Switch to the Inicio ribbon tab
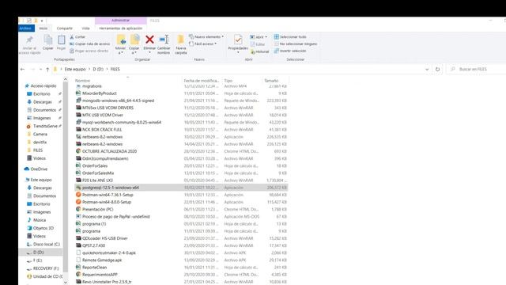This screenshot has width=506, height=285. tap(43, 28)
